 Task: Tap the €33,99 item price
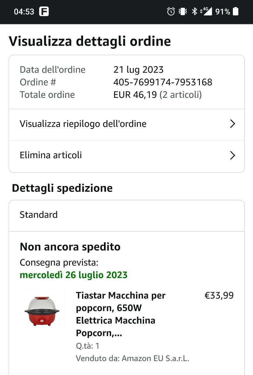click(x=219, y=296)
